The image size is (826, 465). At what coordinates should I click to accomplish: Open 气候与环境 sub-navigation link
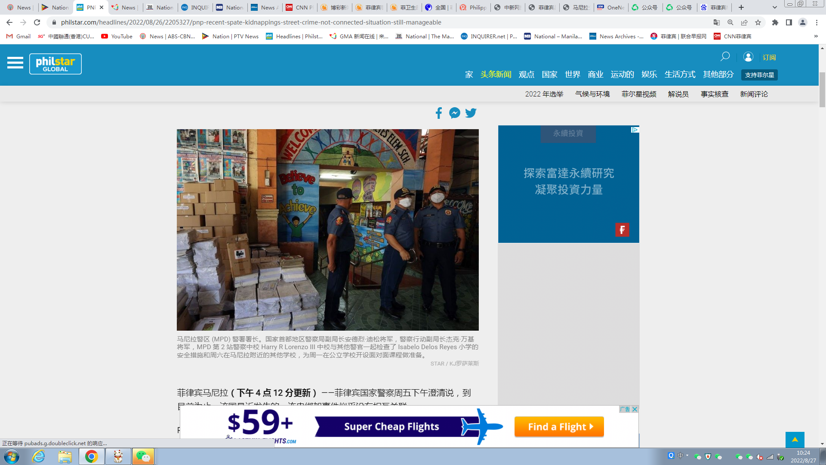592,94
